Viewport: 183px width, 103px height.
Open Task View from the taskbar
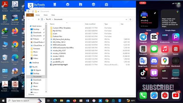point(48,100)
